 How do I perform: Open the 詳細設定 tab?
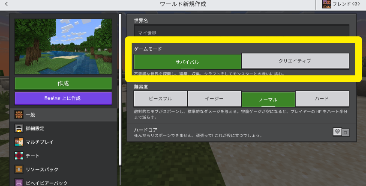point(63,128)
